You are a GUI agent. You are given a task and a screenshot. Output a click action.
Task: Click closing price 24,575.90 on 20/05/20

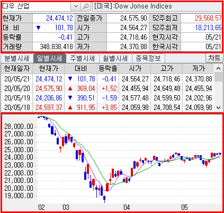point(49,88)
